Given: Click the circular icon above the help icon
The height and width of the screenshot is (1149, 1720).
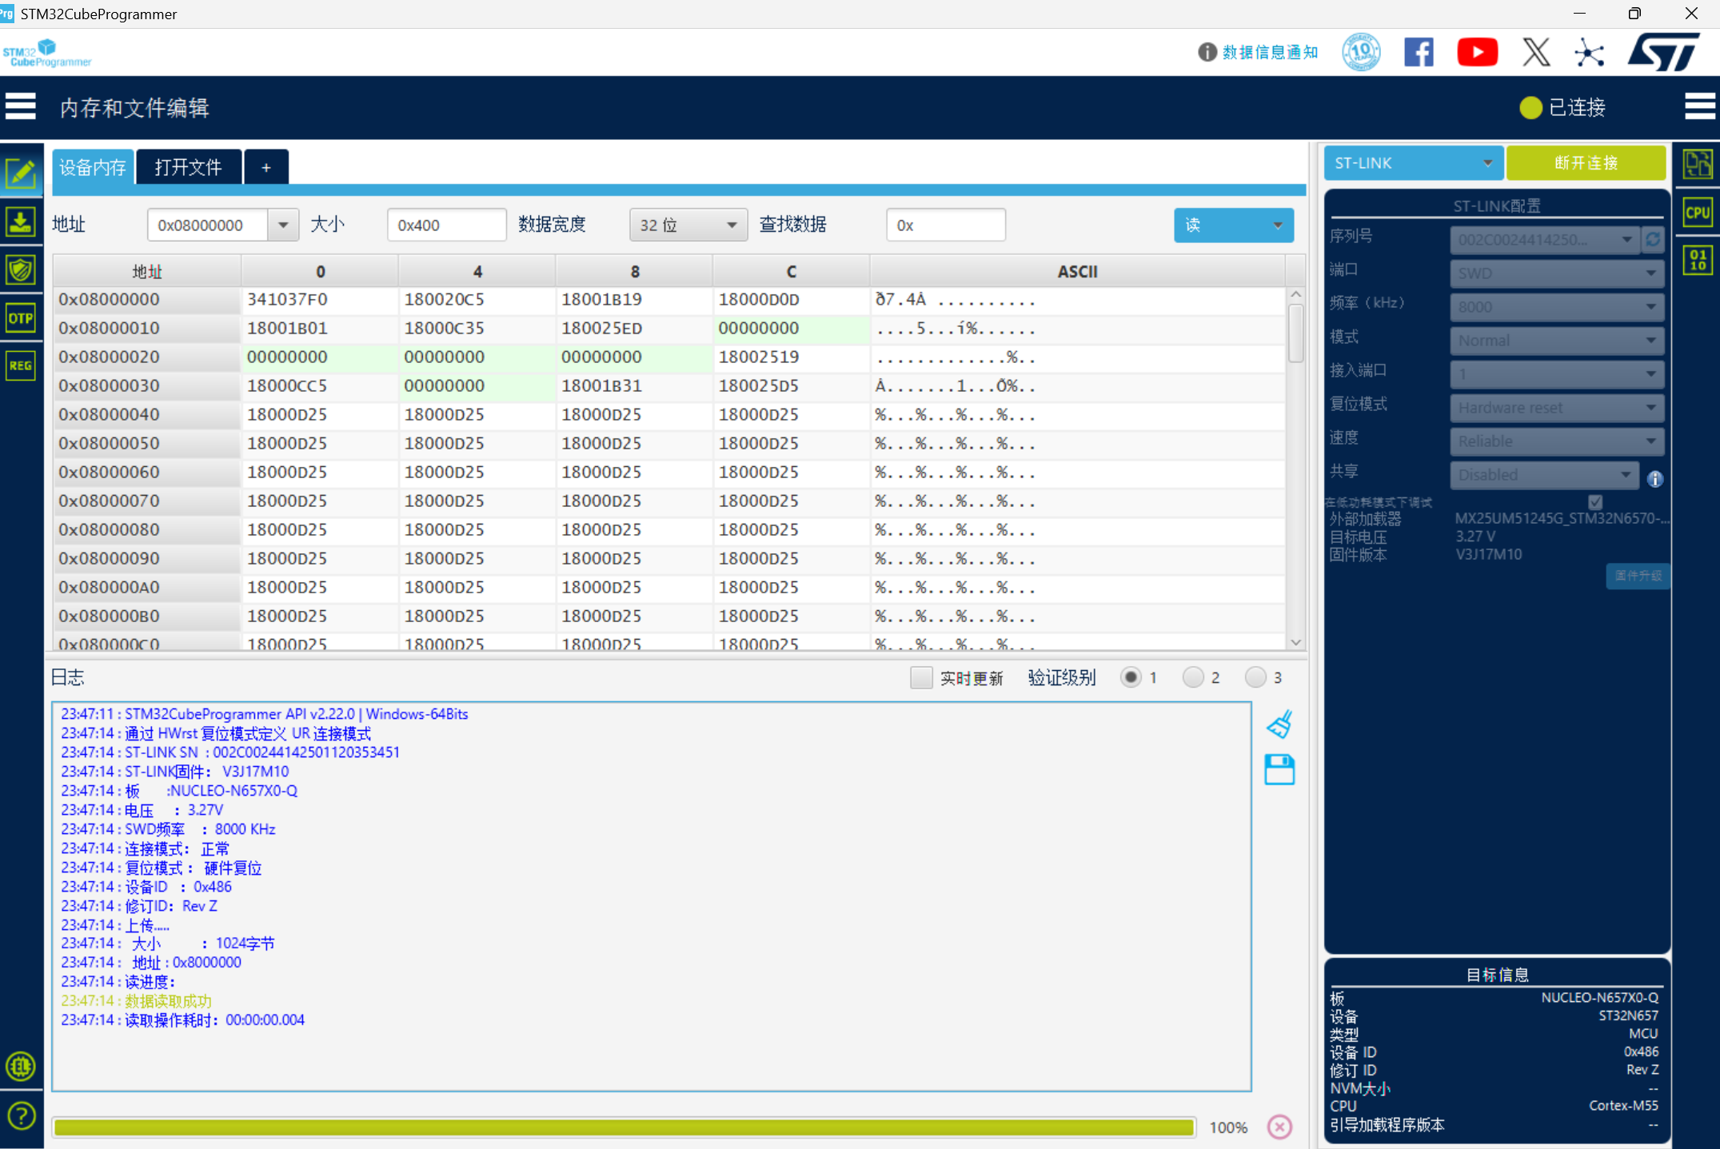Looking at the screenshot, I should (x=21, y=1066).
